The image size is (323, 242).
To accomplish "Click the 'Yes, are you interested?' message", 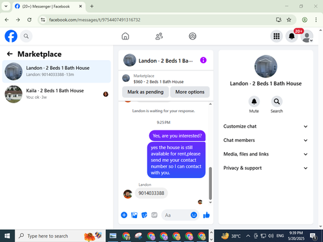I will [177, 136].
